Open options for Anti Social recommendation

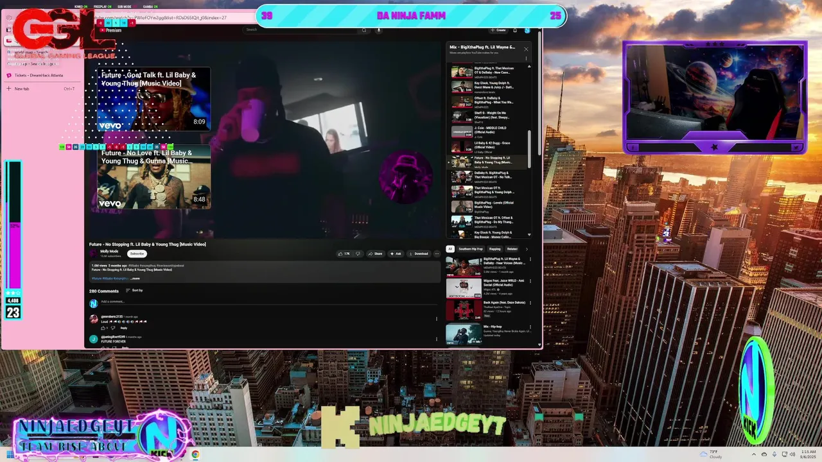click(x=530, y=282)
